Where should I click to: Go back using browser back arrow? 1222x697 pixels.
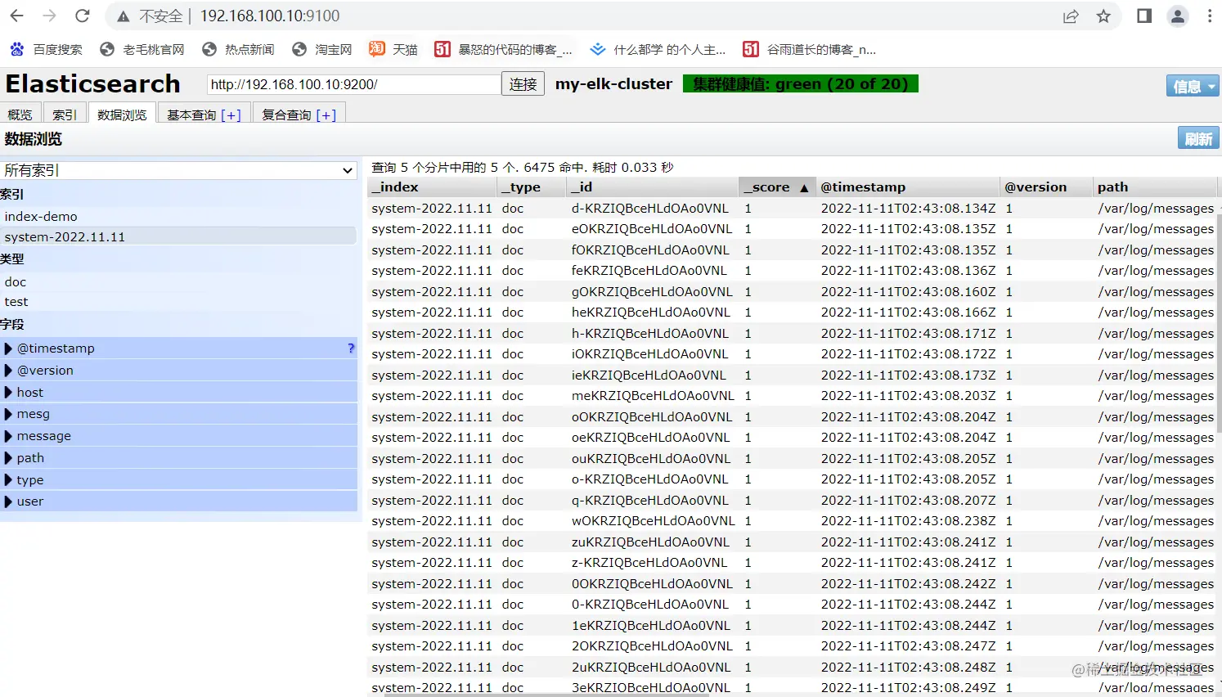tap(16, 16)
